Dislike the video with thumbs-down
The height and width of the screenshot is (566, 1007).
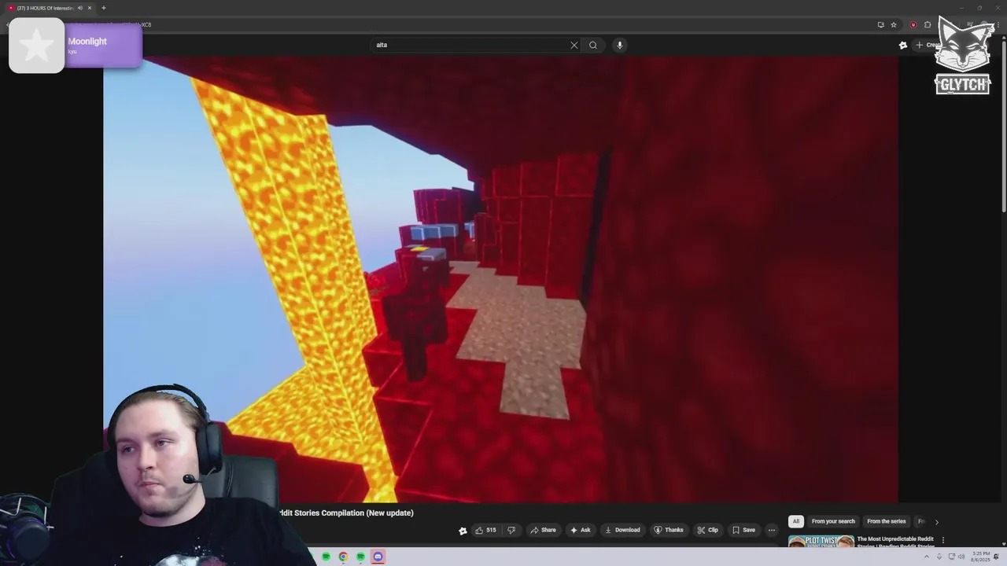click(511, 530)
